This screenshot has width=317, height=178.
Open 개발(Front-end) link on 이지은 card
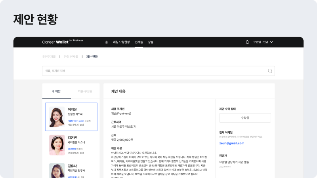tap(76, 121)
